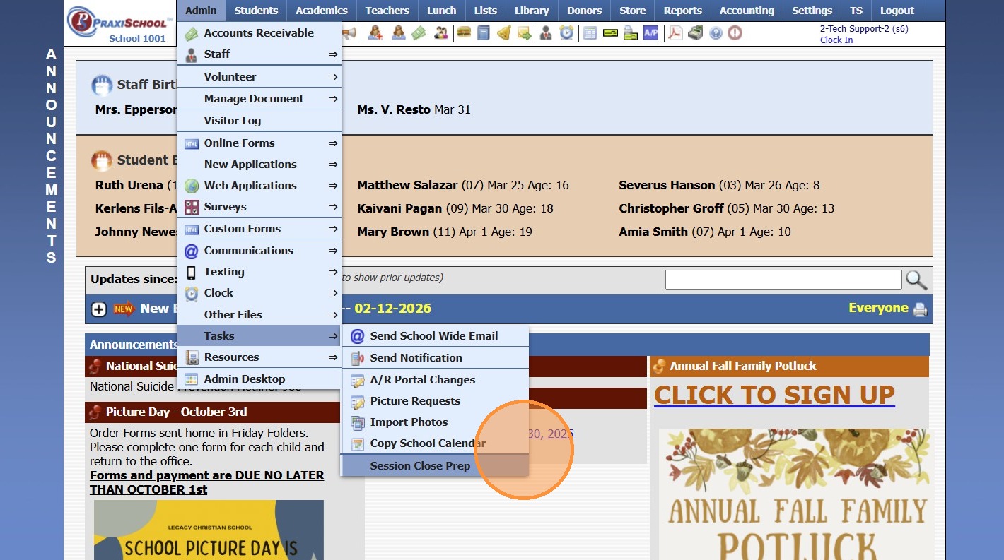Choose Visitor Log in Admin menu
The image size is (1004, 560).
point(259,121)
